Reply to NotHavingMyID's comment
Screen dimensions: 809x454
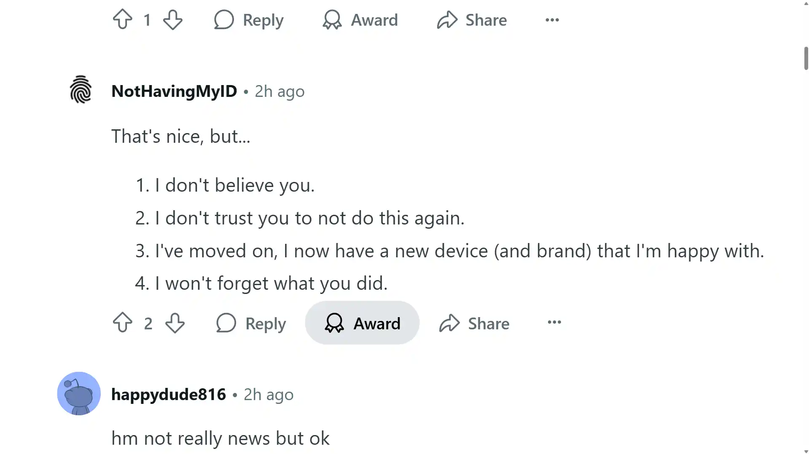click(x=251, y=323)
